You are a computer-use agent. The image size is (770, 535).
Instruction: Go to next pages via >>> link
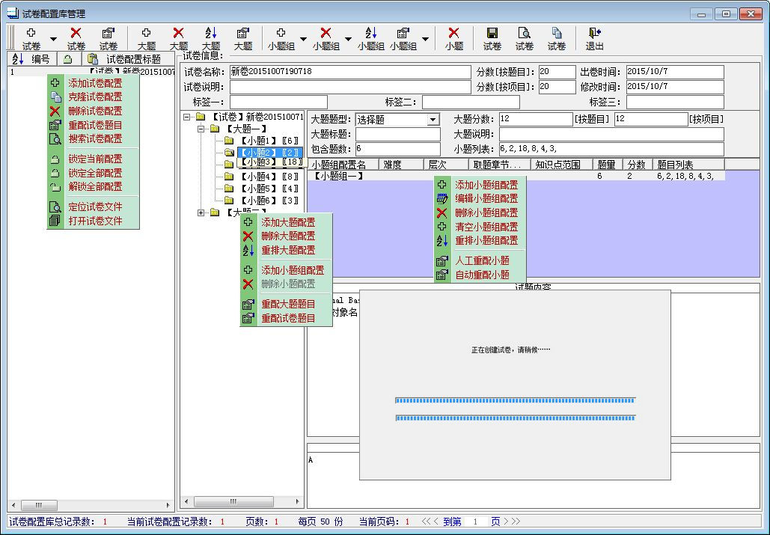click(x=512, y=522)
